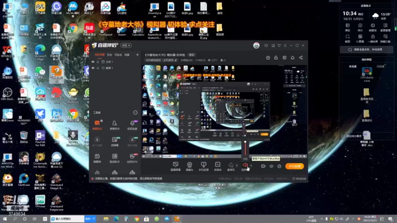The image size is (397, 223).
Task: Click the desktop widget search bar
Action: click(x=366, y=50)
